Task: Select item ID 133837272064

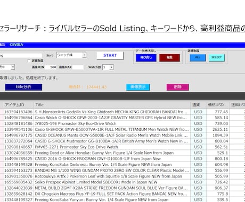Action: pos(18,141)
